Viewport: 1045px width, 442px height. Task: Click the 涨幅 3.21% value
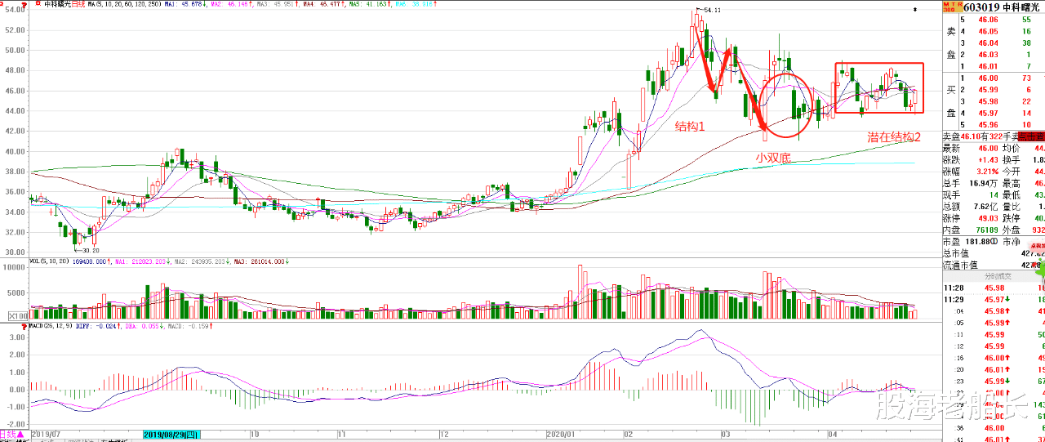tap(986, 172)
